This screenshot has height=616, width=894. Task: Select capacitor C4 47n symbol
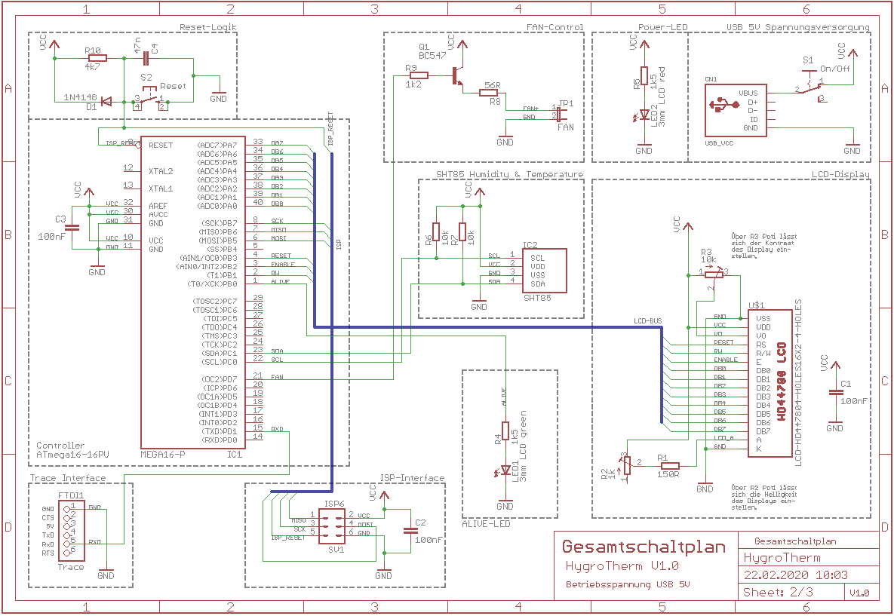pos(146,57)
